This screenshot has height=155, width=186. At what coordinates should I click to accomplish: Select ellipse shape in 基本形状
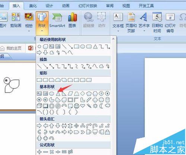click(x=52, y=94)
